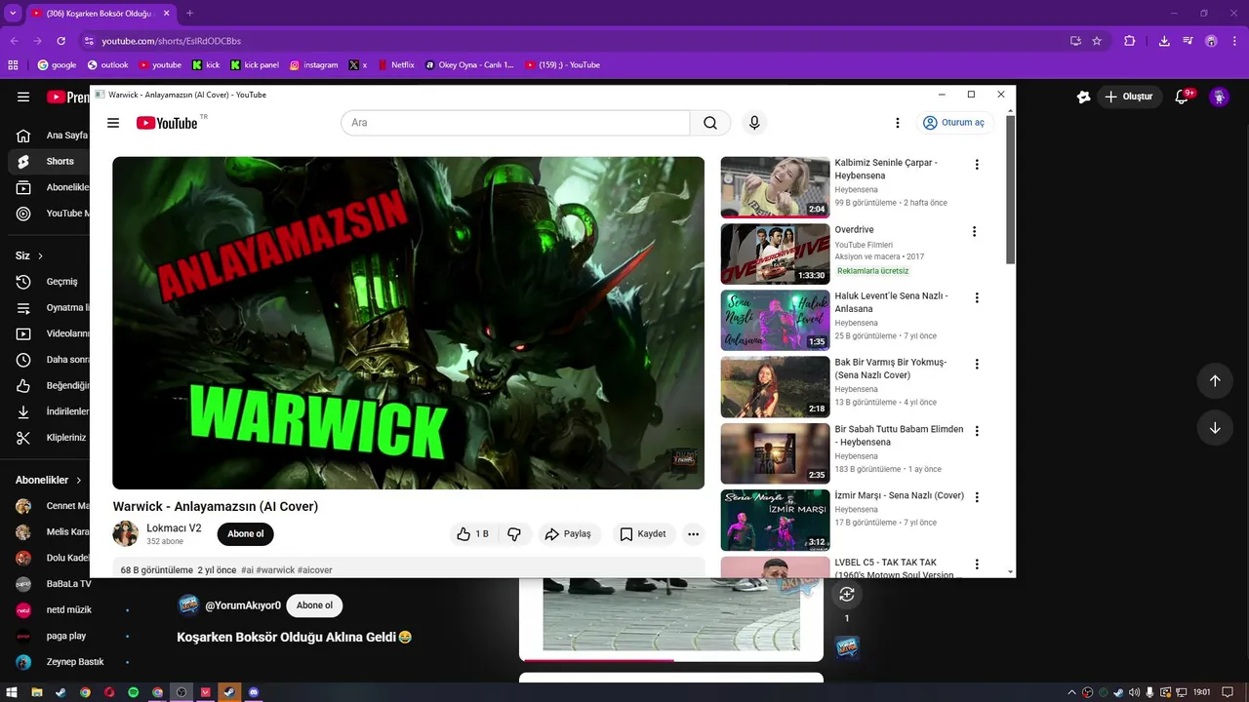
Task: Open options for Haluk Levent'le Sena Nazlı video
Action: coord(977,297)
